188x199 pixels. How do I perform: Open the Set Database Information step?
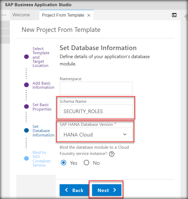(43, 131)
